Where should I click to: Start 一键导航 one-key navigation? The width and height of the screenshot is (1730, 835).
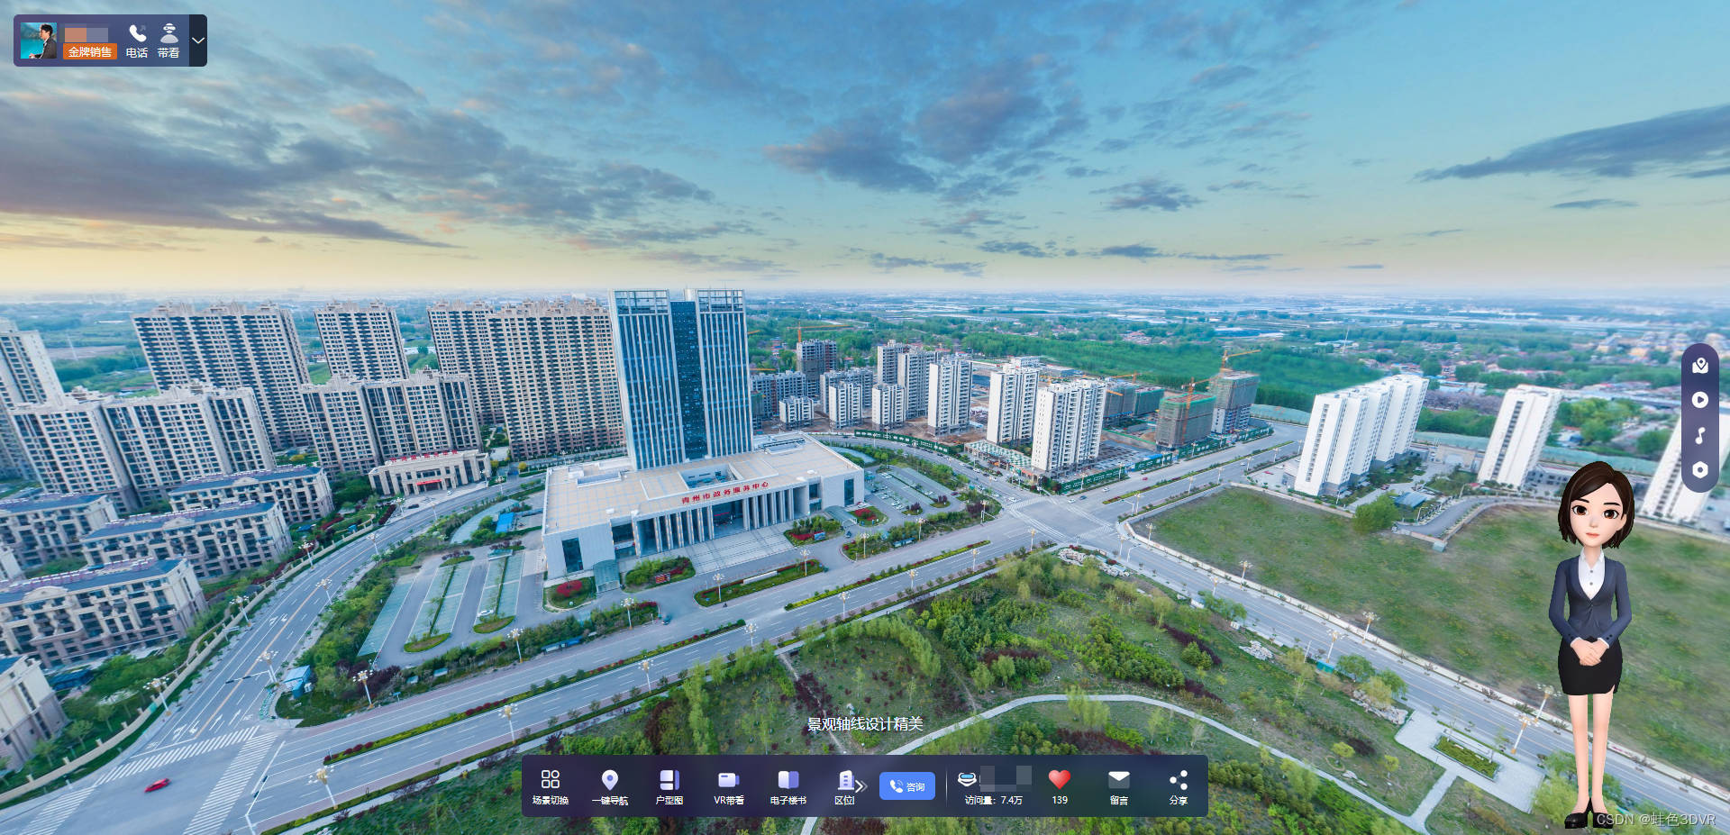tap(610, 786)
